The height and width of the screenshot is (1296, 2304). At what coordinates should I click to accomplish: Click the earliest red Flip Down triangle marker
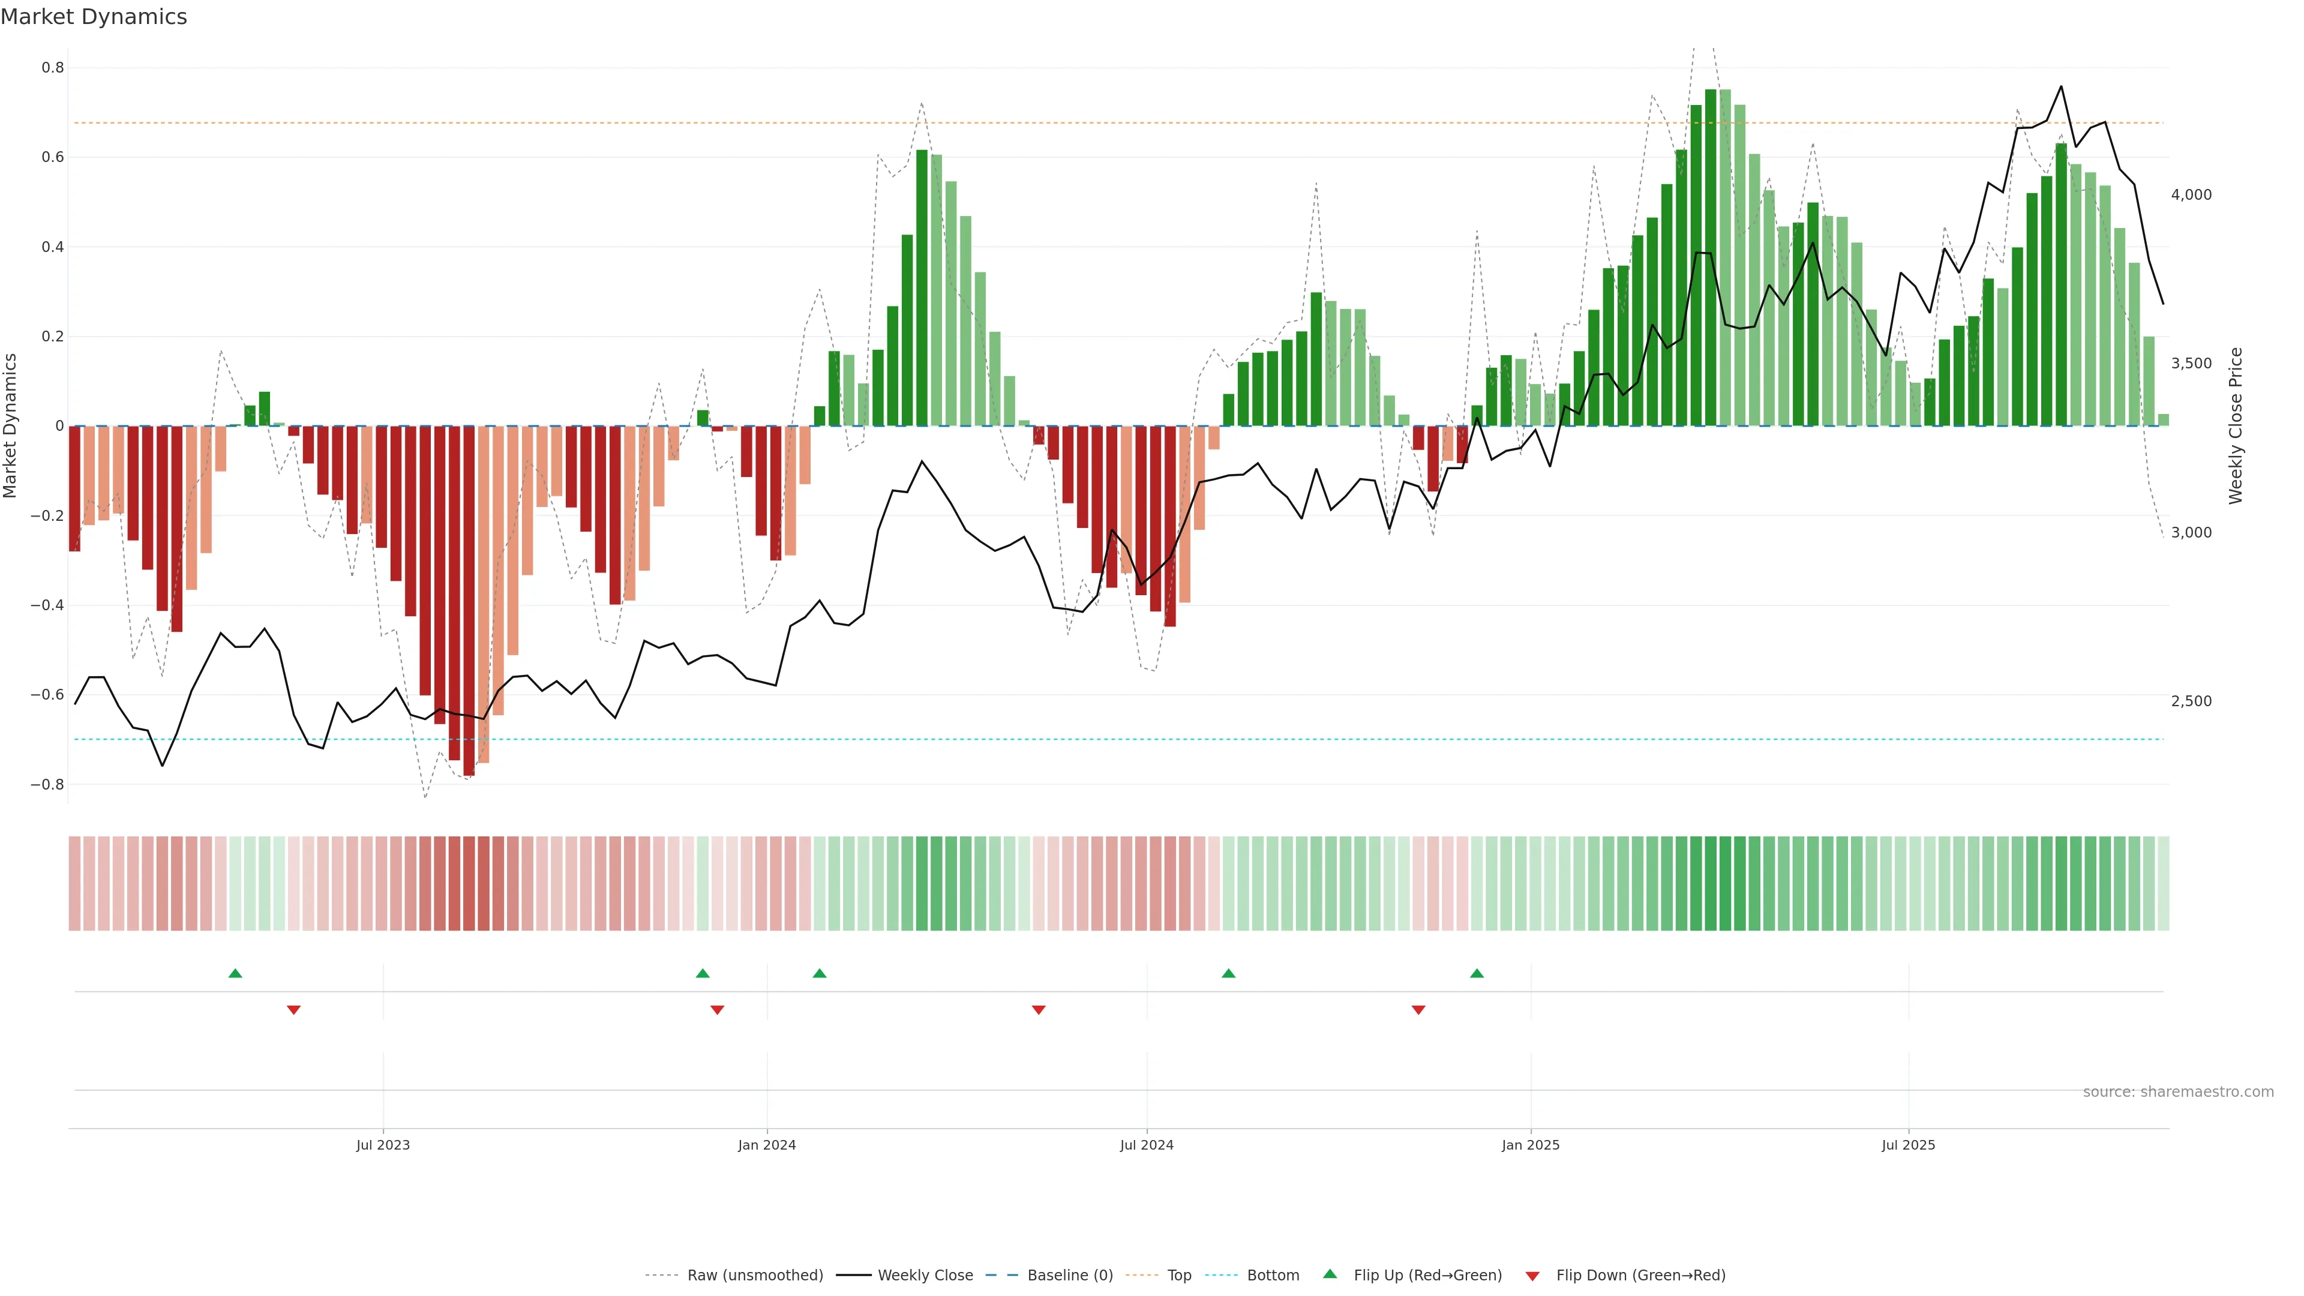(x=293, y=1010)
